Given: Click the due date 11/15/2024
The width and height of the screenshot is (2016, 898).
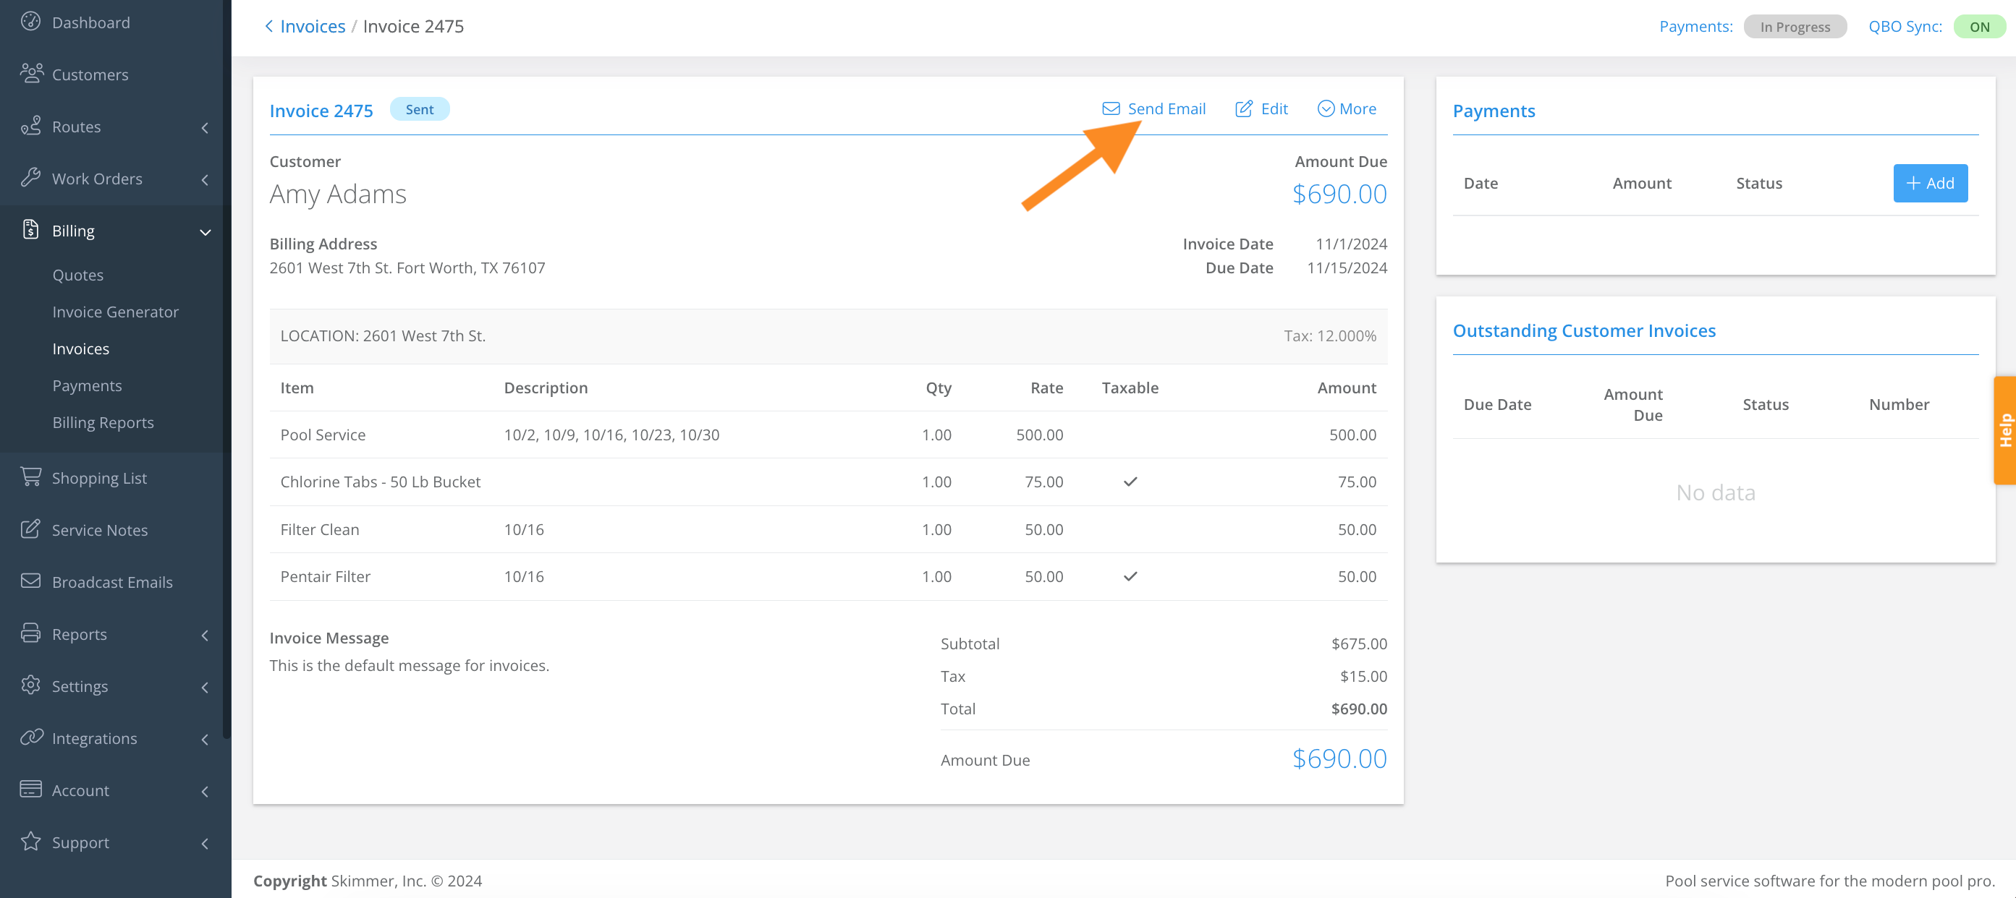Looking at the screenshot, I should click(x=1346, y=268).
